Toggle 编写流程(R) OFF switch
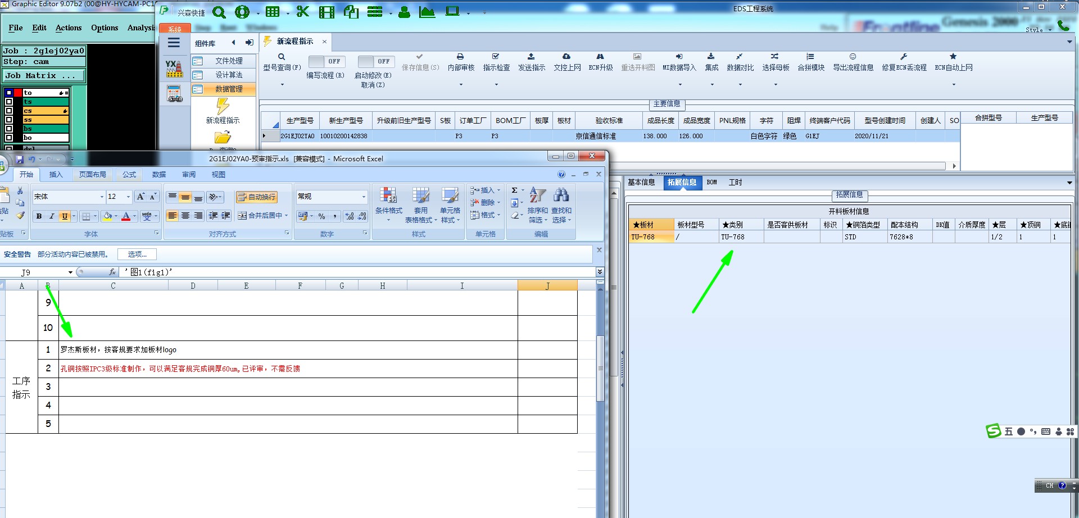The height and width of the screenshot is (518, 1079). click(x=326, y=61)
